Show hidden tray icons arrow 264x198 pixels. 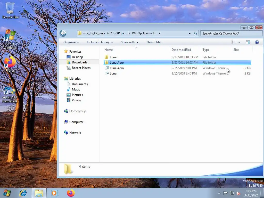click(x=219, y=193)
